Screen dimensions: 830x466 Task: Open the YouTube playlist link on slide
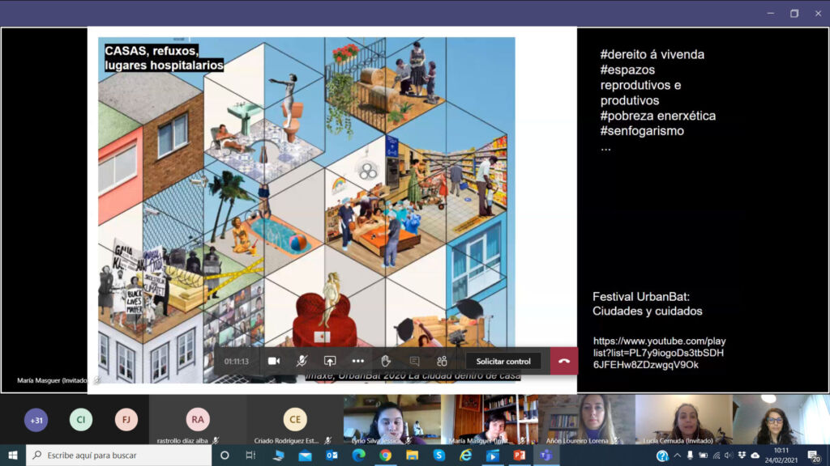pos(658,353)
